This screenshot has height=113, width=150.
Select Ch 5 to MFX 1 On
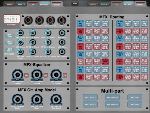(89, 54)
